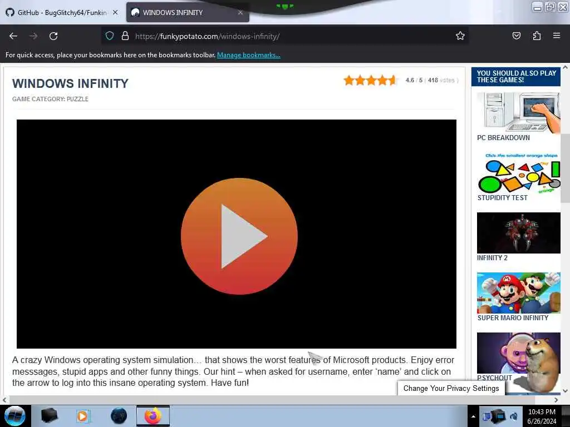Open the tracking protection shield icon
This screenshot has height=427, width=570.
pos(110,36)
